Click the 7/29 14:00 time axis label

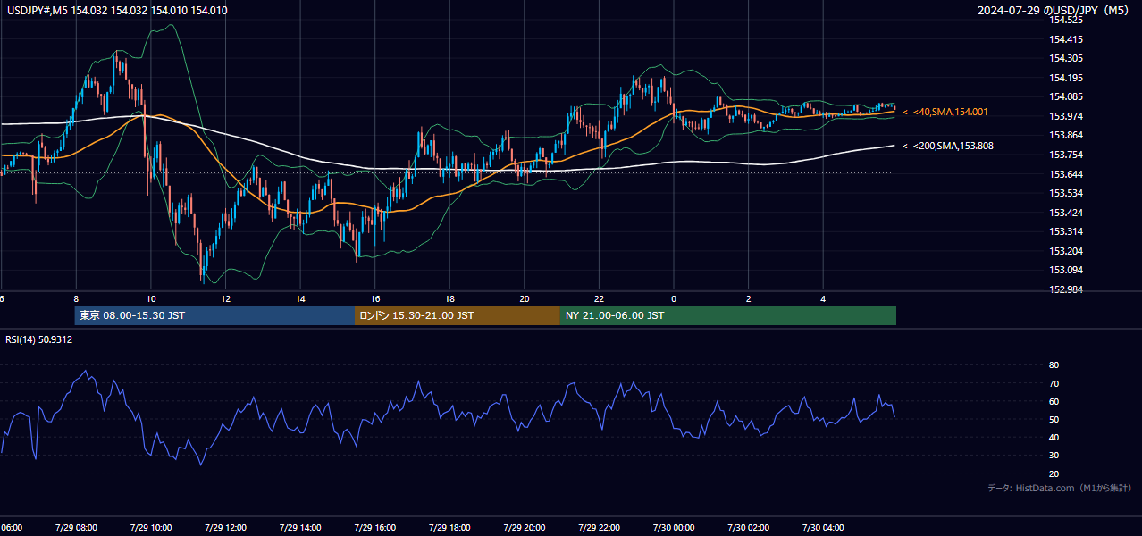300,527
